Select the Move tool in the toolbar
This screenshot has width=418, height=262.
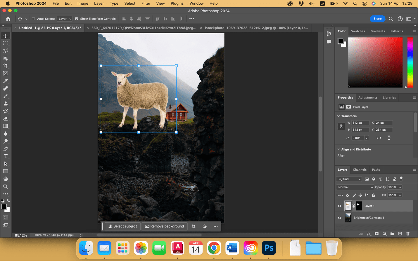click(6, 36)
